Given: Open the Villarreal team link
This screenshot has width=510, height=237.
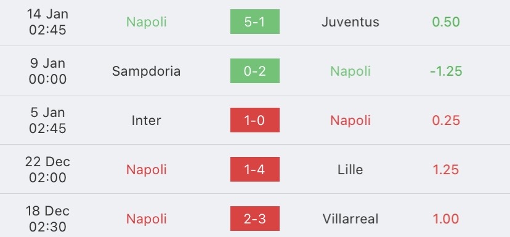Looking at the screenshot, I should [350, 219].
